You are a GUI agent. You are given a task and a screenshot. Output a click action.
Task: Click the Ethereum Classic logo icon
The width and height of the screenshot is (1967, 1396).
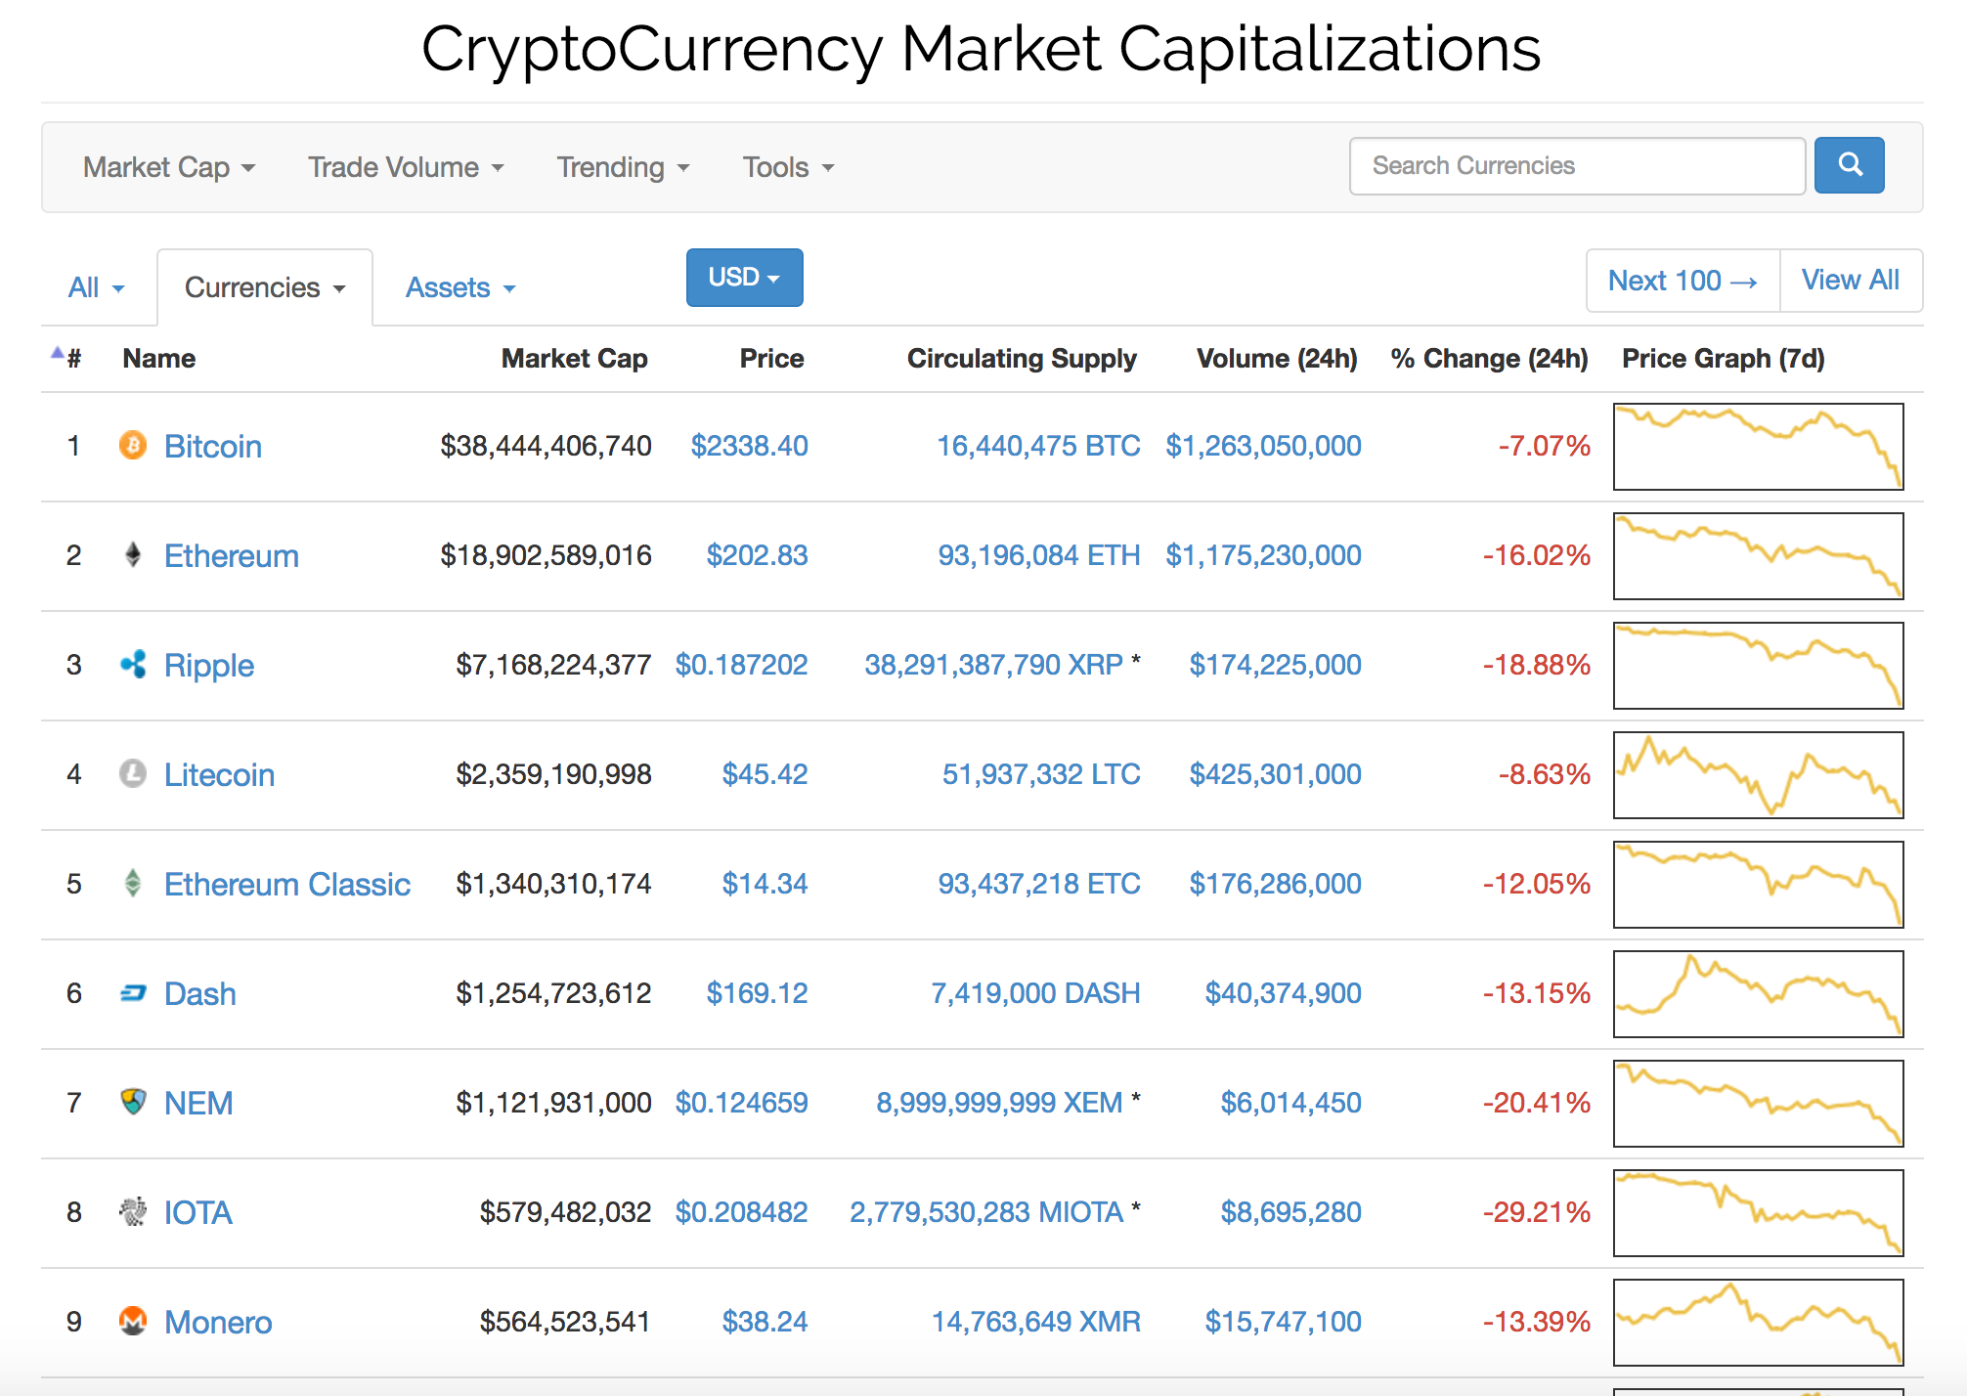[133, 884]
